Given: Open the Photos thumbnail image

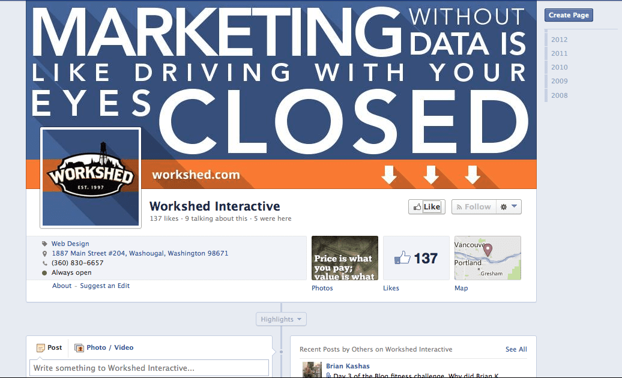Looking at the screenshot, I should tap(345, 258).
